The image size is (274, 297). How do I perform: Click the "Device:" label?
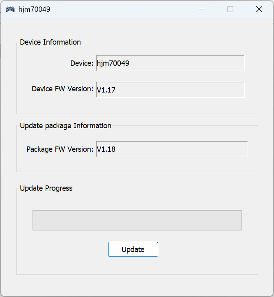point(82,63)
